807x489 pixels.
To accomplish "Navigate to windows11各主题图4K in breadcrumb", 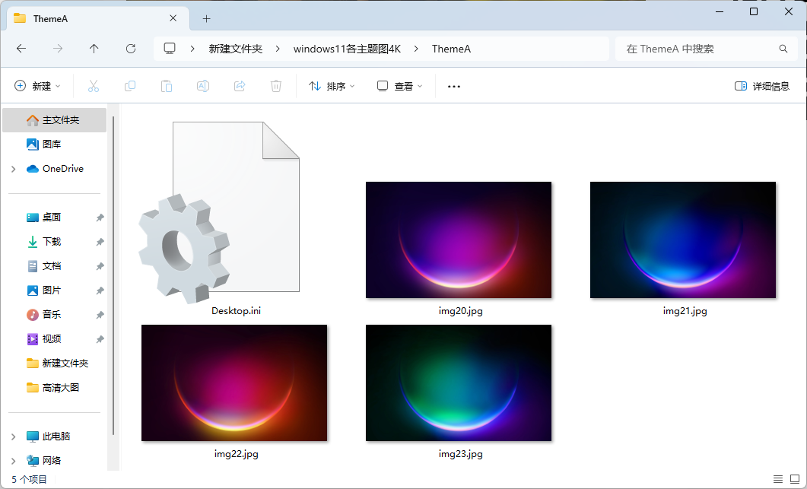I will click(347, 49).
